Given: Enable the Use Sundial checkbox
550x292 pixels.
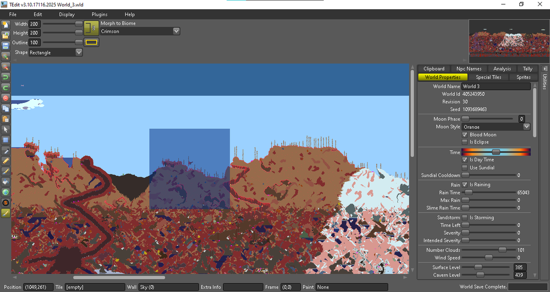Looking at the screenshot, I should [x=465, y=168].
